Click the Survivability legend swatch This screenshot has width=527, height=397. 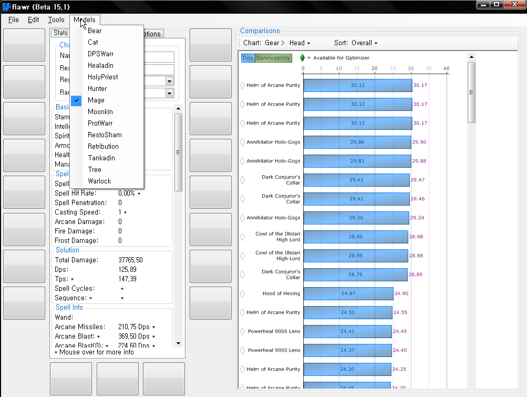273,58
